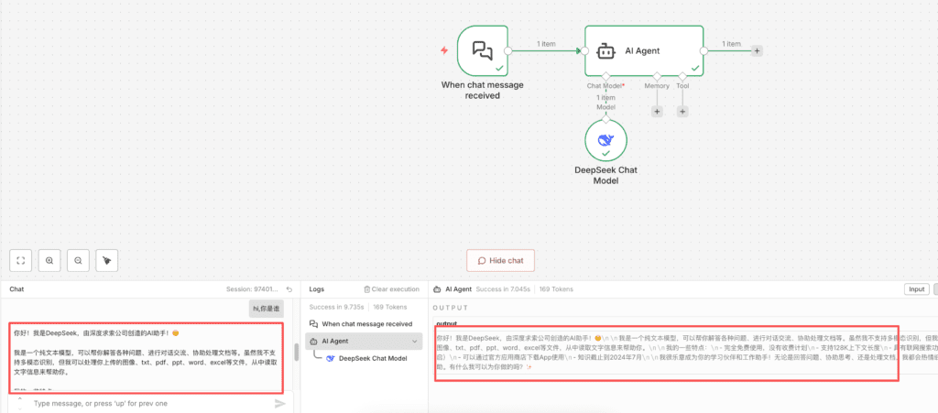This screenshot has height=413, width=938.
Task: Select the chat trigger node icon
Action: pos(482,51)
